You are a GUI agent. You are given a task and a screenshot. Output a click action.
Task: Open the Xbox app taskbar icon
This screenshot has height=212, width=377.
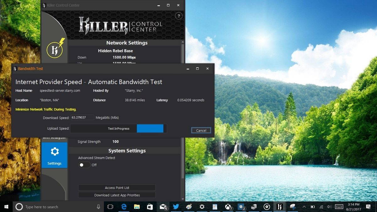[228, 207]
